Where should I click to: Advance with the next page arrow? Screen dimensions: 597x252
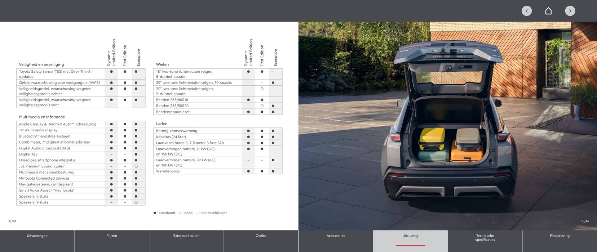(570, 11)
